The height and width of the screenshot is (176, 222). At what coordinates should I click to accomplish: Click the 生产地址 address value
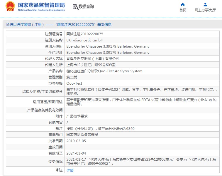pyautogui.click(x=108, y=53)
